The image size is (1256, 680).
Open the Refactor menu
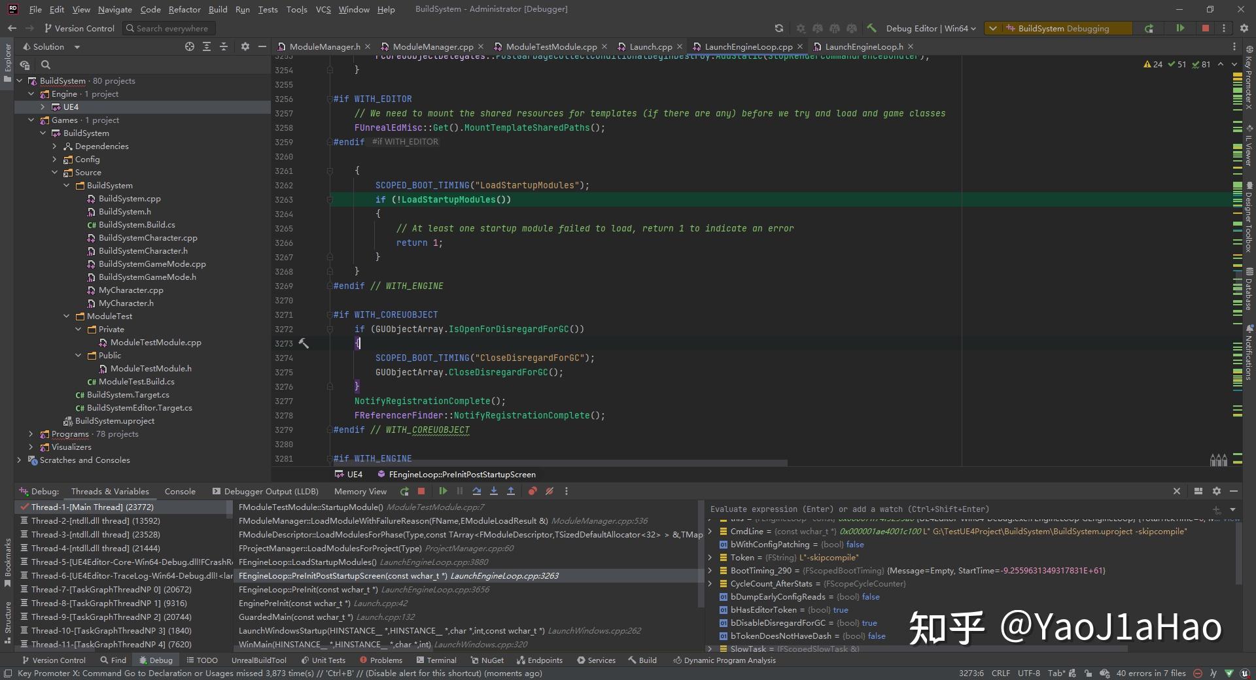pyautogui.click(x=184, y=9)
